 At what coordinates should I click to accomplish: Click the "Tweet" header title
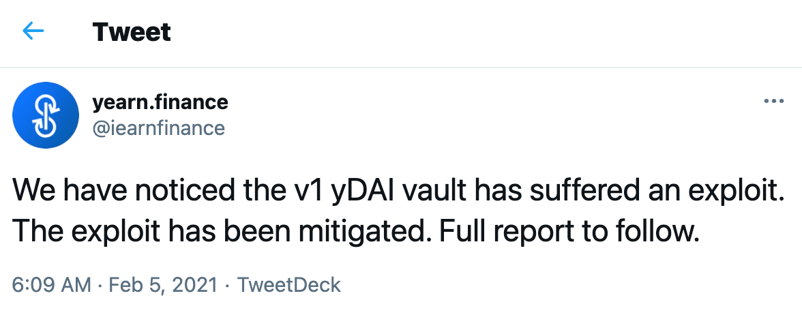[x=132, y=31]
